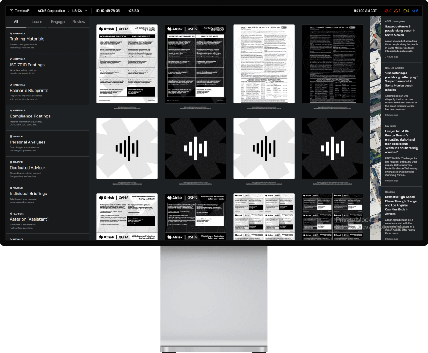Screen dimensions: 428x353
Task: Open the Dramatic High-Speed Chase news story
Action: 401,205
